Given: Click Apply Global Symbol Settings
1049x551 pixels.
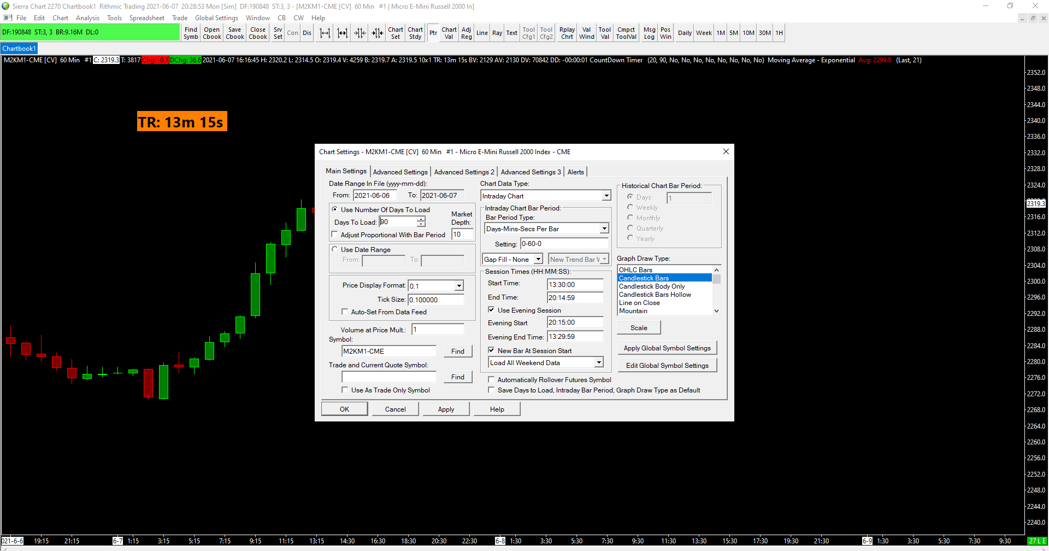Looking at the screenshot, I should click(667, 348).
